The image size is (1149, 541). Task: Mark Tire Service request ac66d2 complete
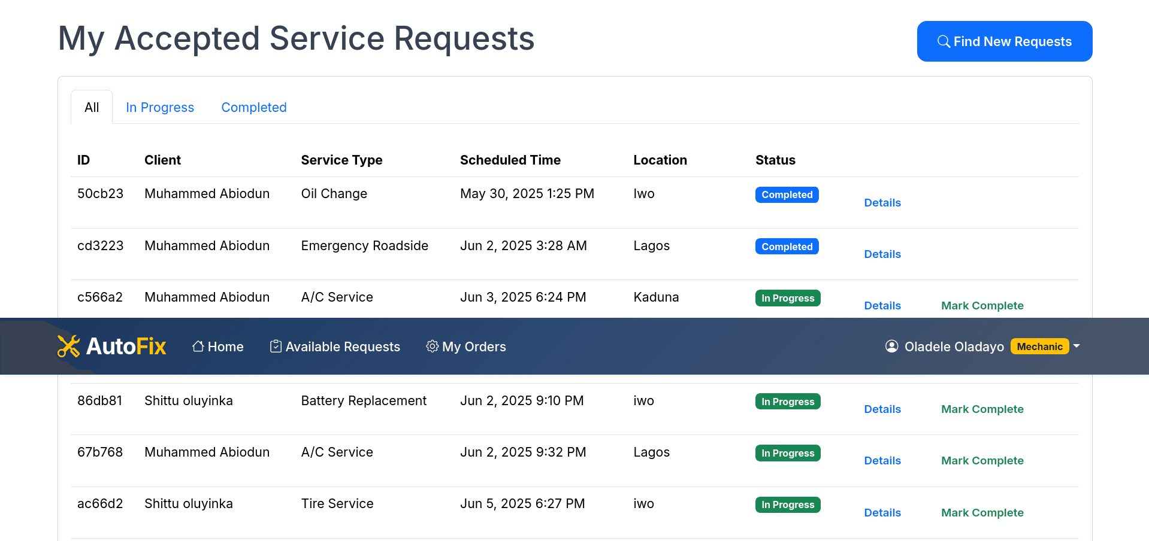pos(982,513)
